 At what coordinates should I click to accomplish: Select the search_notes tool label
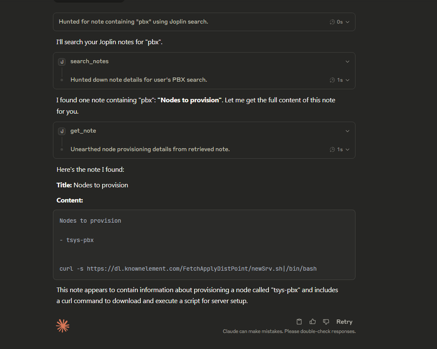[x=90, y=61]
